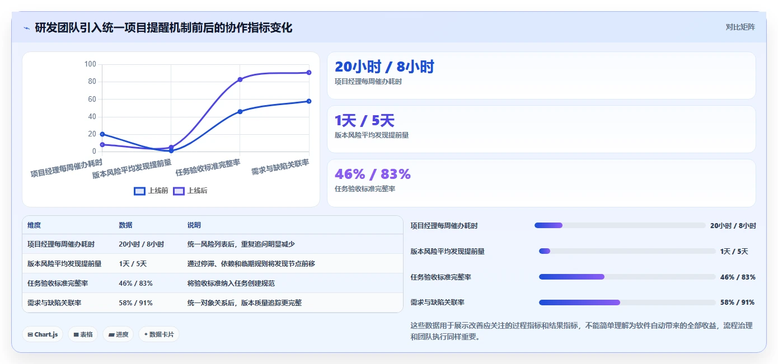Click the 表格 tag chip
Screen dimensions: 778x364
pyautogui.click(x=83, y=334)
